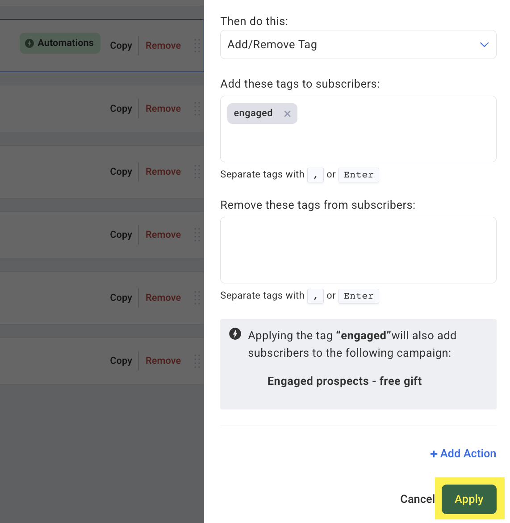Open the Add/Remove Tag action dropdown

point(358,44)
